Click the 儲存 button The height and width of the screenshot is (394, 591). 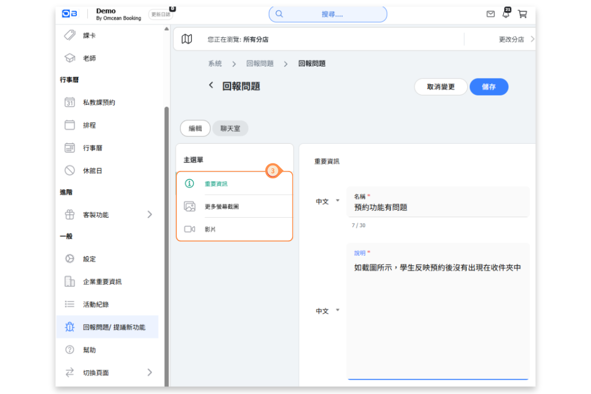click(489, 87)
